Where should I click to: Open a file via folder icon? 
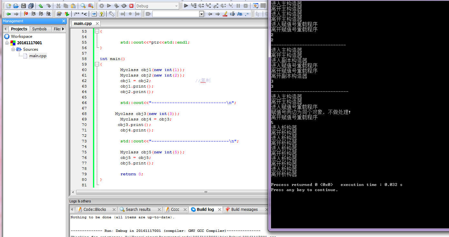coord(16,6)
